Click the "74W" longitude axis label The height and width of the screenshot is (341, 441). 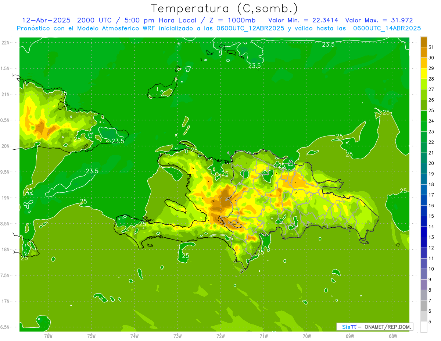pyautogui.click(x=134, y=336)
